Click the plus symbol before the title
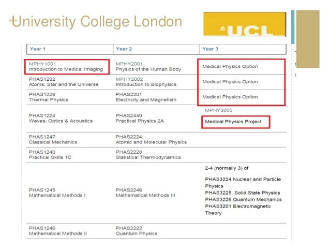Viewport: 330px width, 248px height. (x=12, y=21)
